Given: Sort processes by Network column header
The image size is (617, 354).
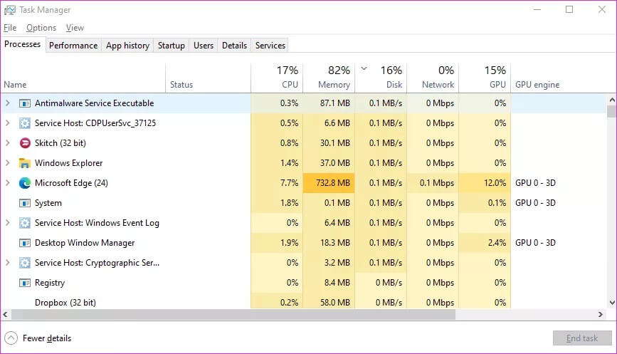Looking at the screenshot, I should click(433, 78).
